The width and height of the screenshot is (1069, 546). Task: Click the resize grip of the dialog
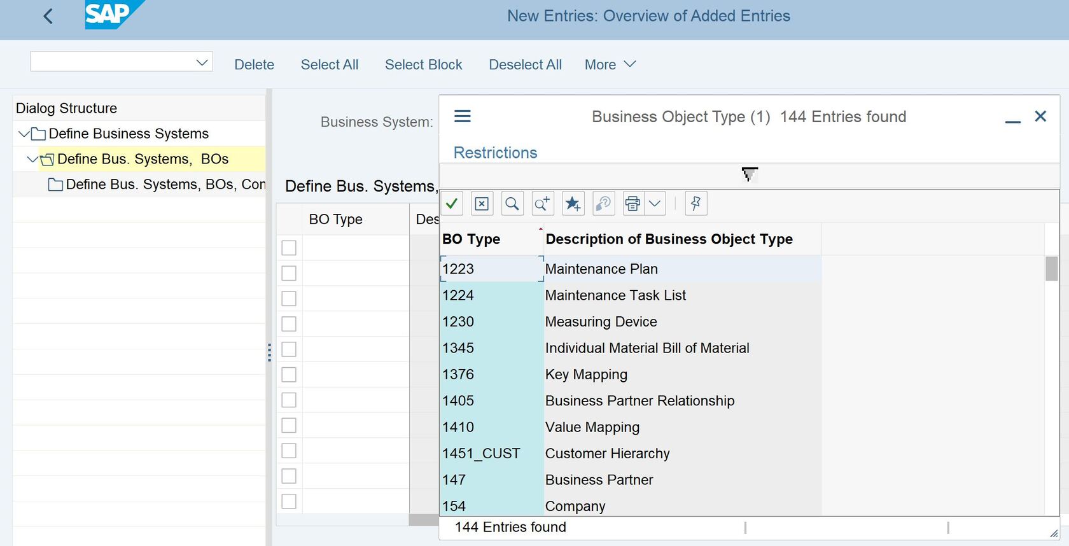[x=1054, y=533]
